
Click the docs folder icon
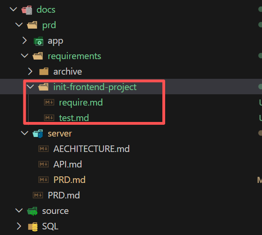click(x=27, y=10)
